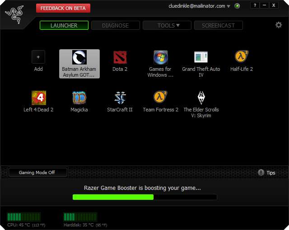Launch StarCraft II game
This screenshot has width=289, height=230.
click(x=120, y=98)
